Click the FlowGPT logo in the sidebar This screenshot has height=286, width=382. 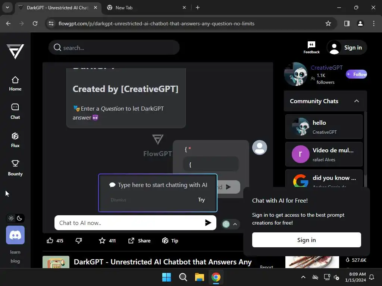[15, 51]
